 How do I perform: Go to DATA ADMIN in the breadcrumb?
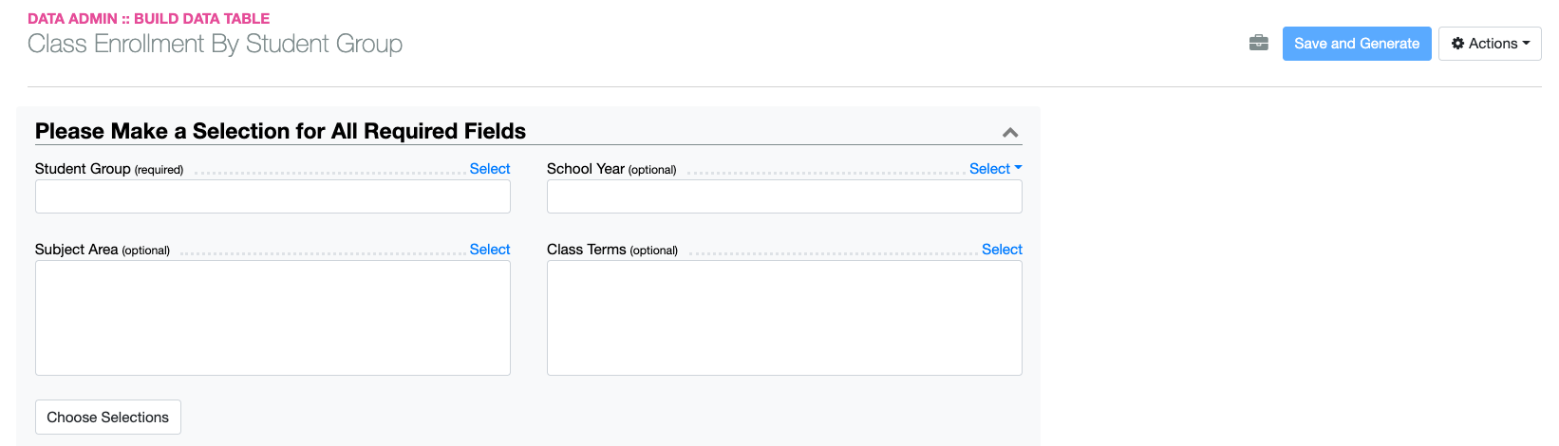[x=72, y=19]
